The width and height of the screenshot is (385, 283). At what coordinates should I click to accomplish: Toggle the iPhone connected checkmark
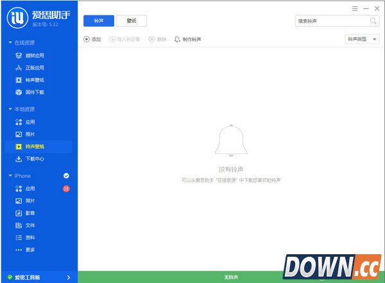[x=66, y=175]
